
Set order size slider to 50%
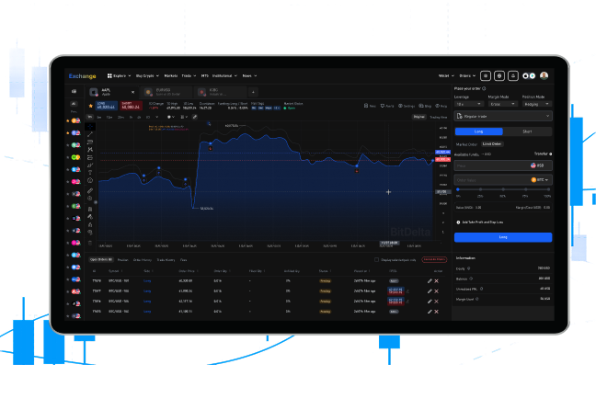click(x=503, y=189)
